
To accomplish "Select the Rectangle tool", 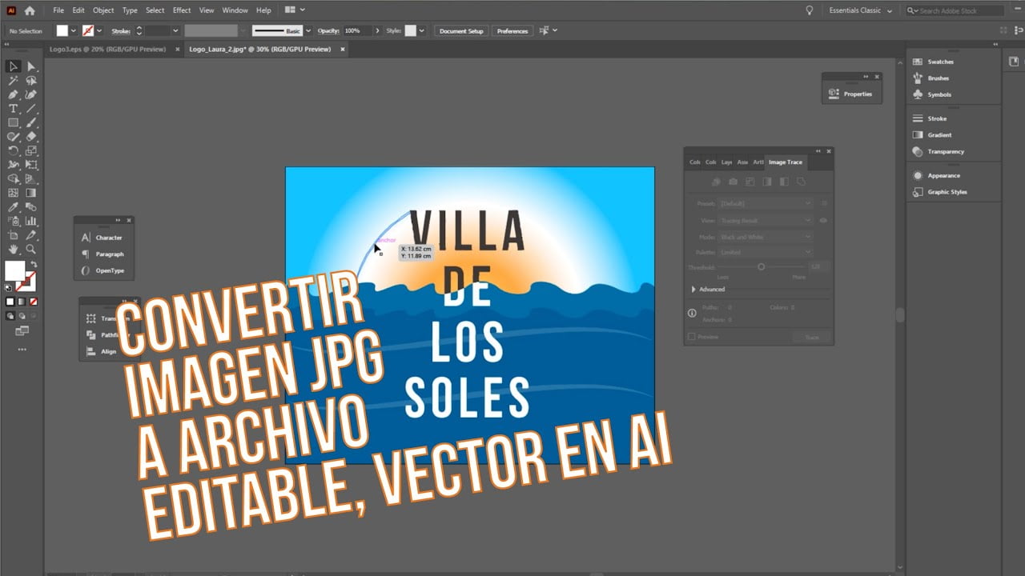I will [x=13, y=121].
